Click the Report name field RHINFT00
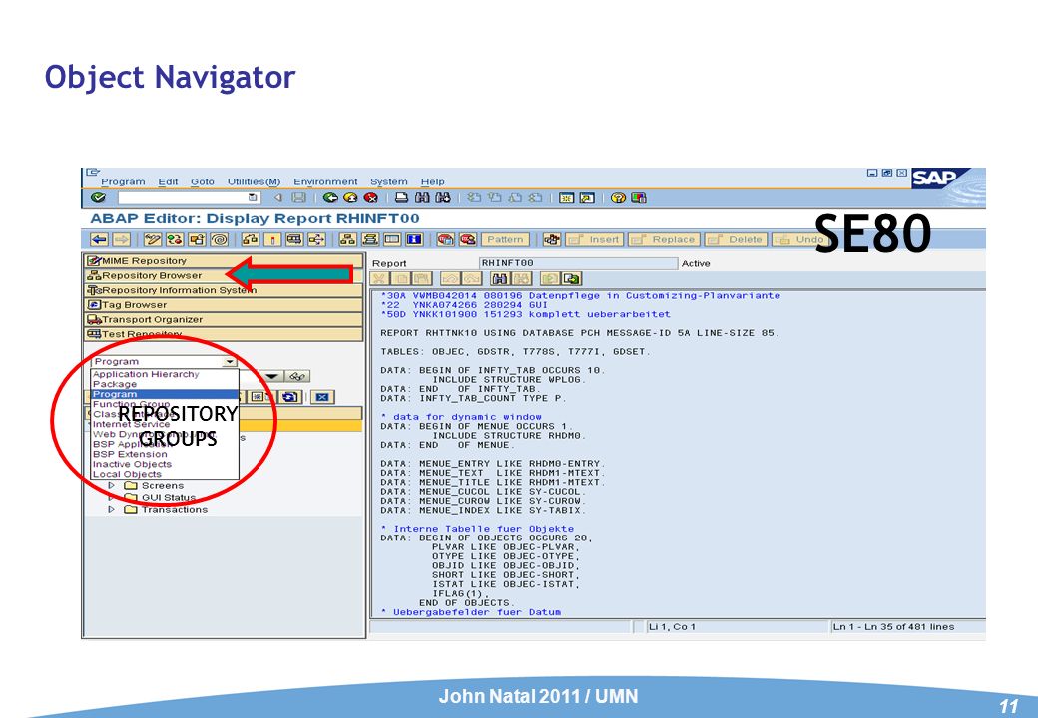The width and height of the screenshot is (1038, 718). 578,264
